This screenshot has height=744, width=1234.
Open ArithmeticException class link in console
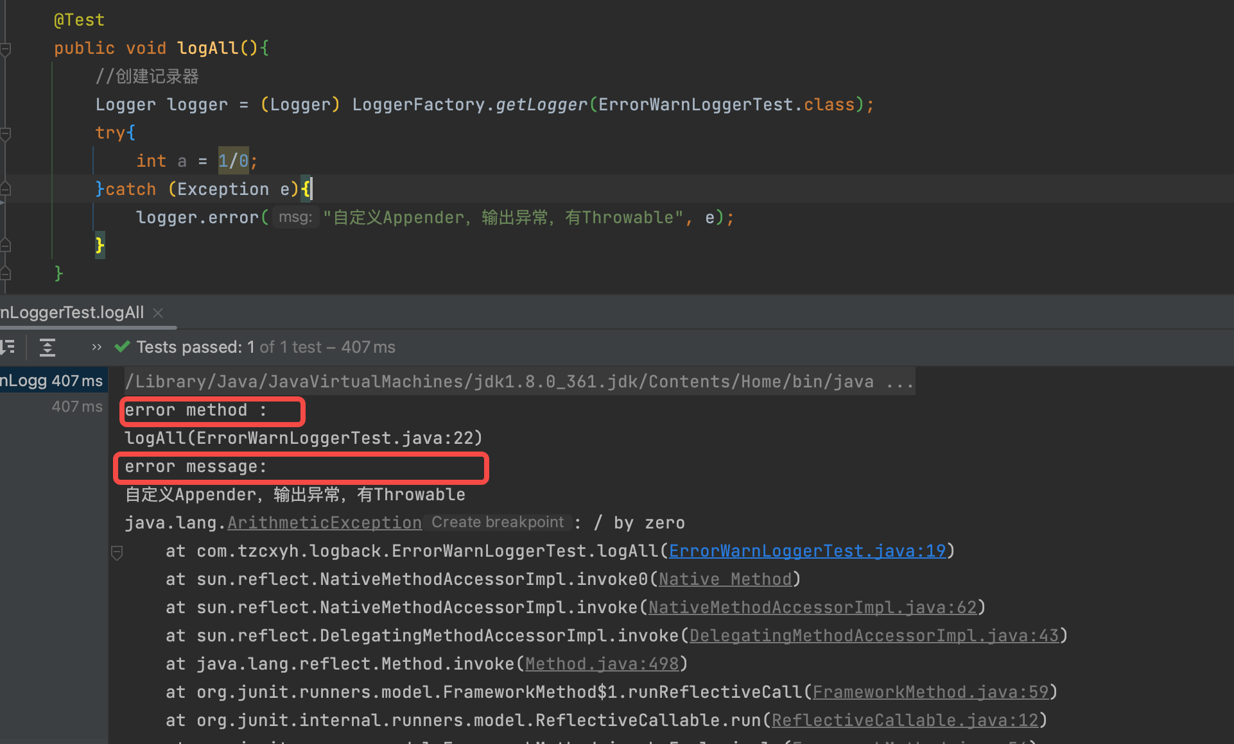click(324, 523)
